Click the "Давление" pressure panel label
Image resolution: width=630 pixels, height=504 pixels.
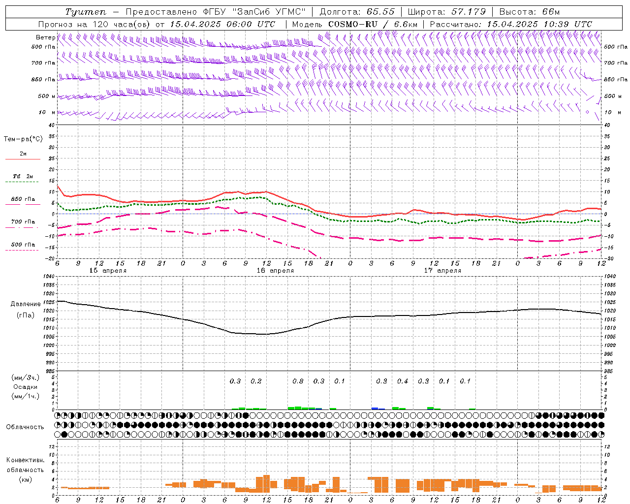26,304
